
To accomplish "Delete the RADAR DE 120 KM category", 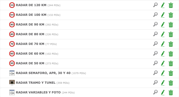I will 171,5.
